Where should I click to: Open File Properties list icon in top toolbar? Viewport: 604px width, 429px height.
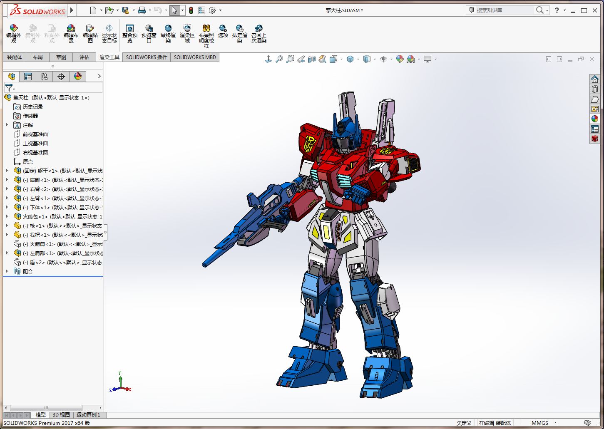[202, 10]
